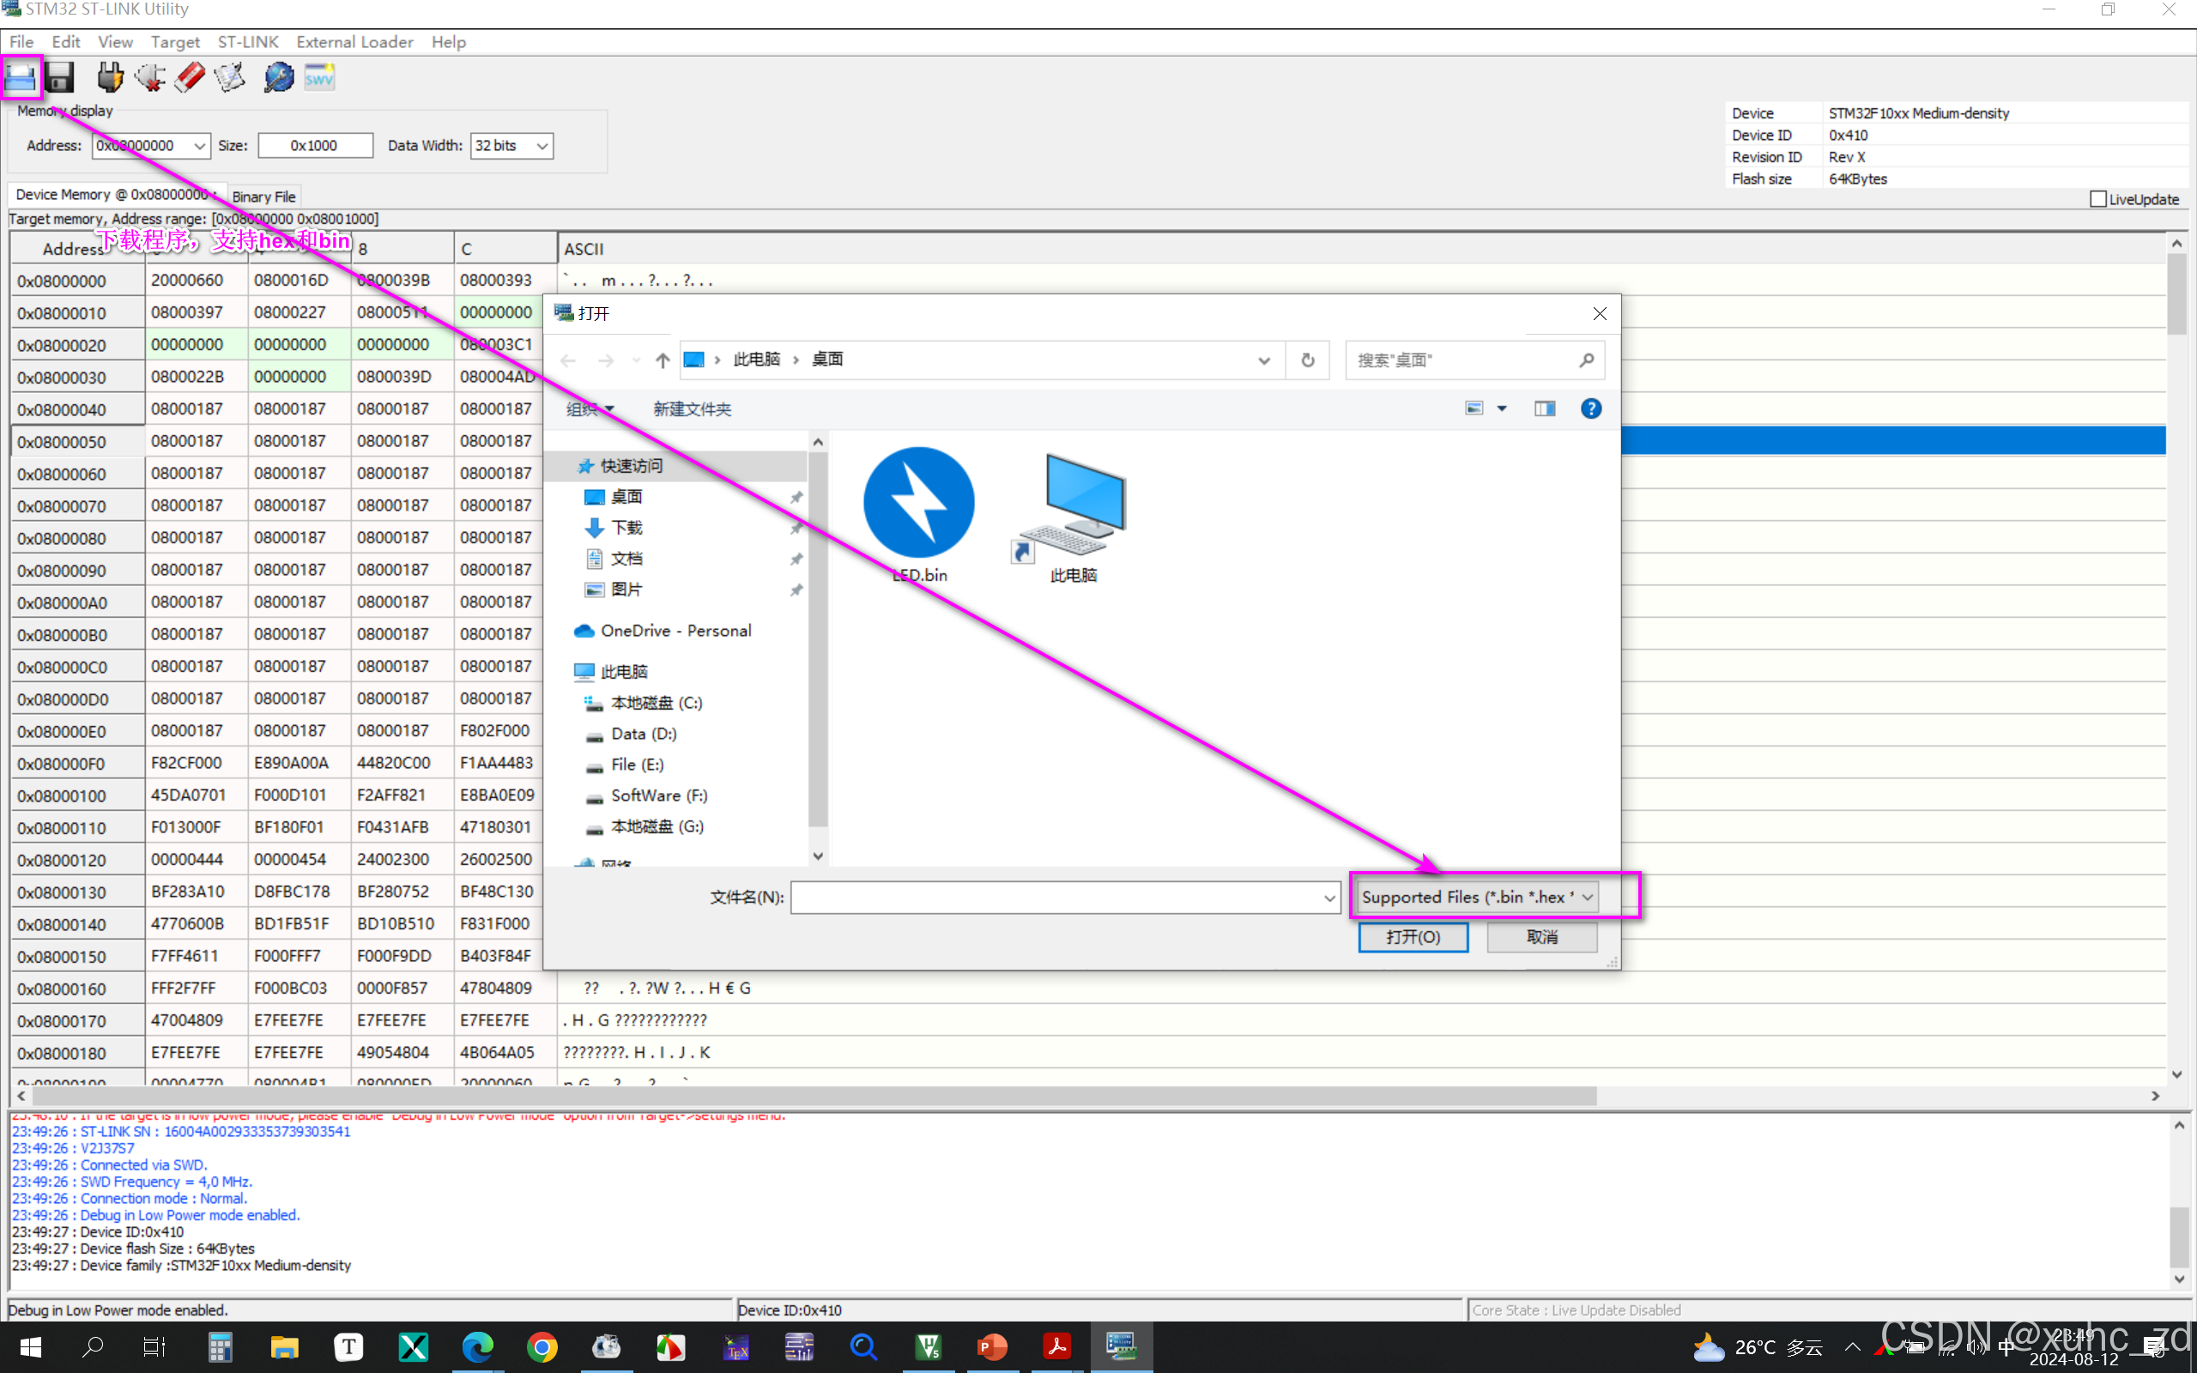This screenshot has width=2197, height=1373.
Task: Refresh the folder view in dialog
Action: point(1308,360)
